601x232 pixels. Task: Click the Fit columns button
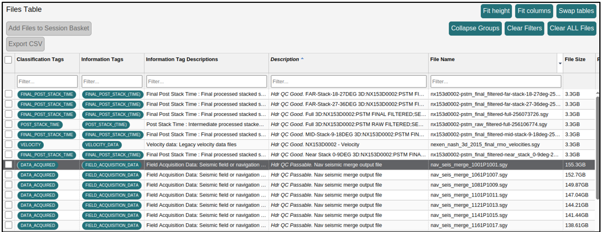coord(534,11)
